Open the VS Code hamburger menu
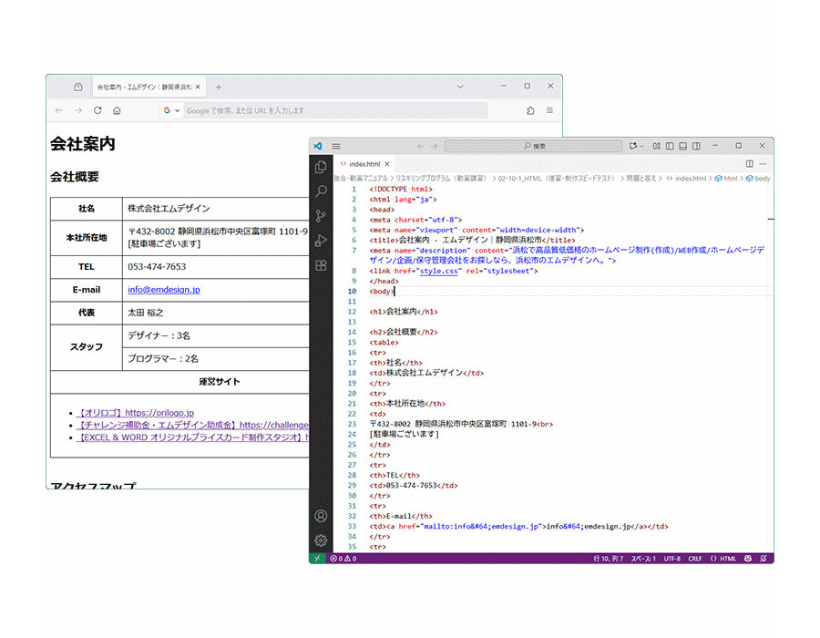 336,146
